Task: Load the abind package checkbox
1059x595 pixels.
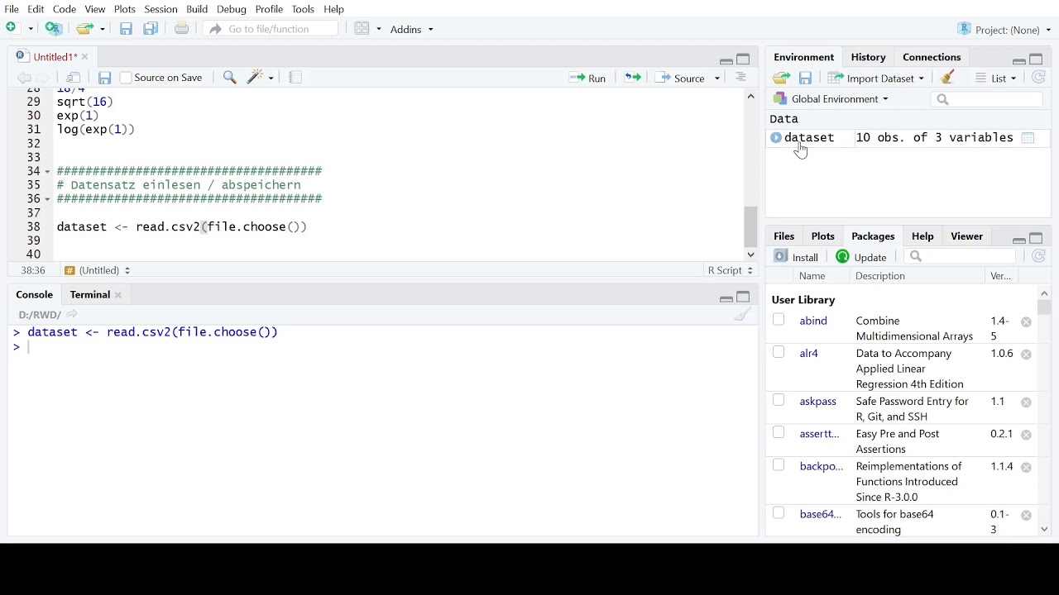Action: point(779,320)
